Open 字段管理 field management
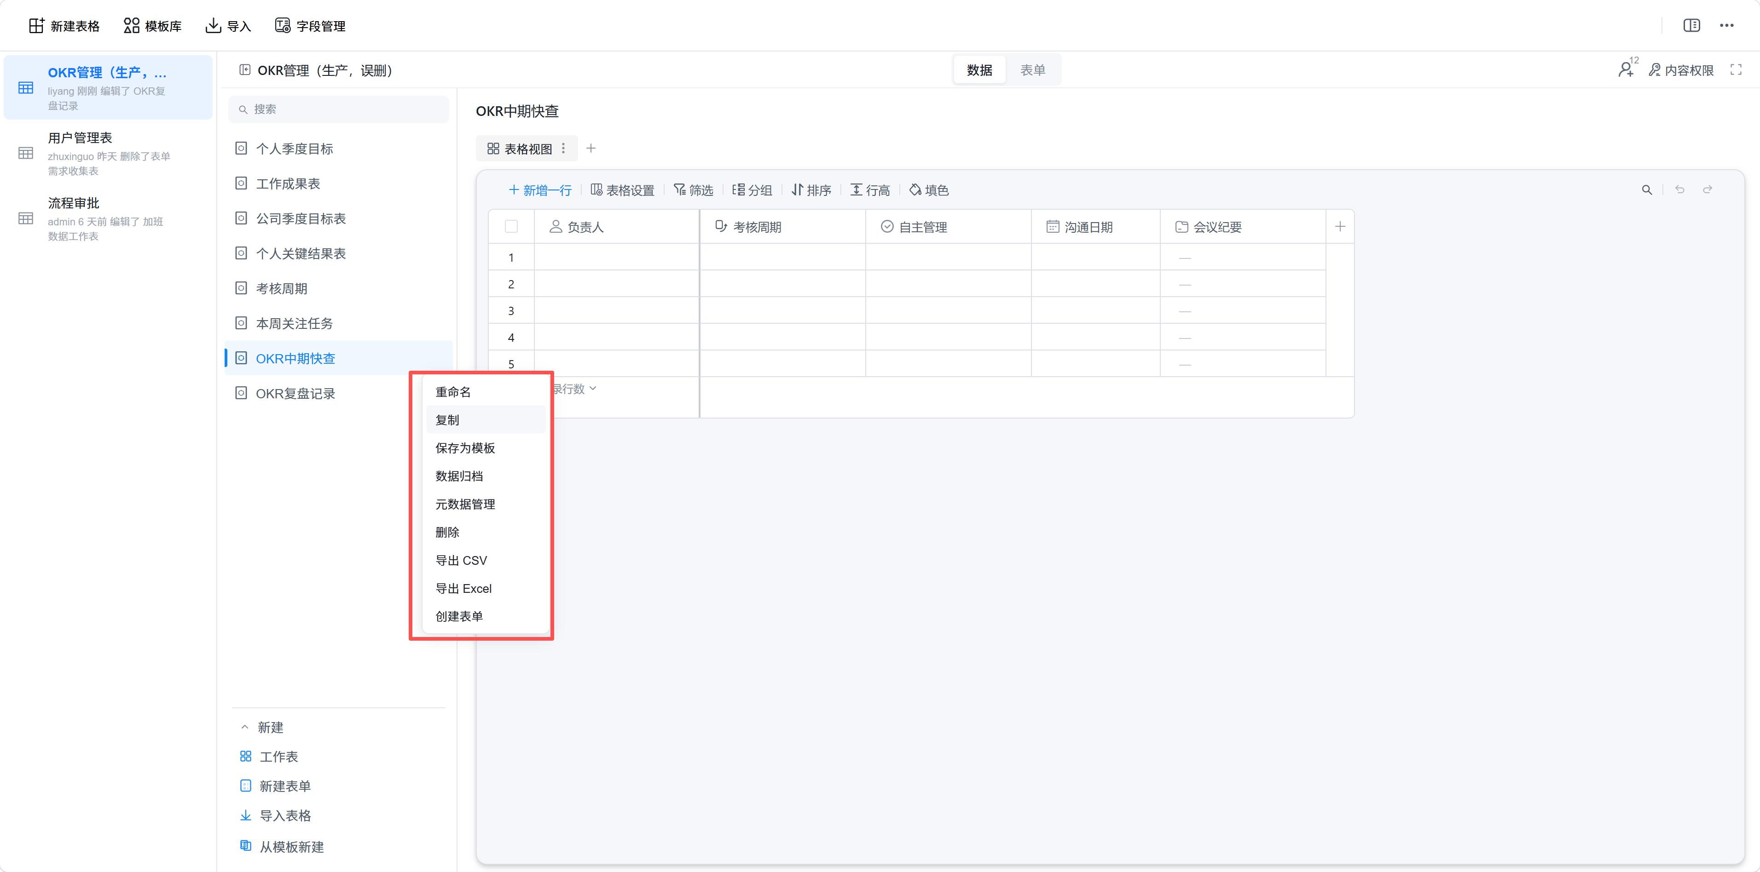The height and width of the screenshot is (872, 1760). click(x=310, y=26)
